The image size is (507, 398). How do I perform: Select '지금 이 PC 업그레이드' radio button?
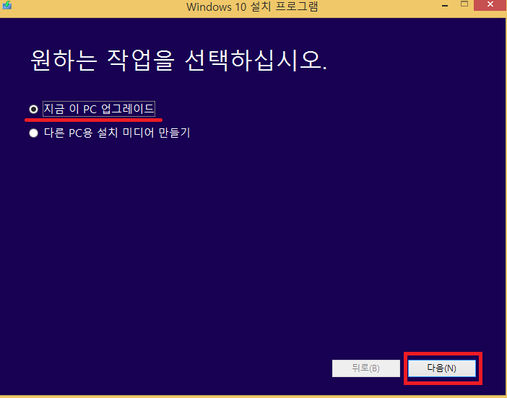pyautogui.click(x=33, y=109)
